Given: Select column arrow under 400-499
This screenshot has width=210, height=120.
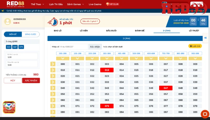Looking at the screenshot, I should [x=122, y=58].
